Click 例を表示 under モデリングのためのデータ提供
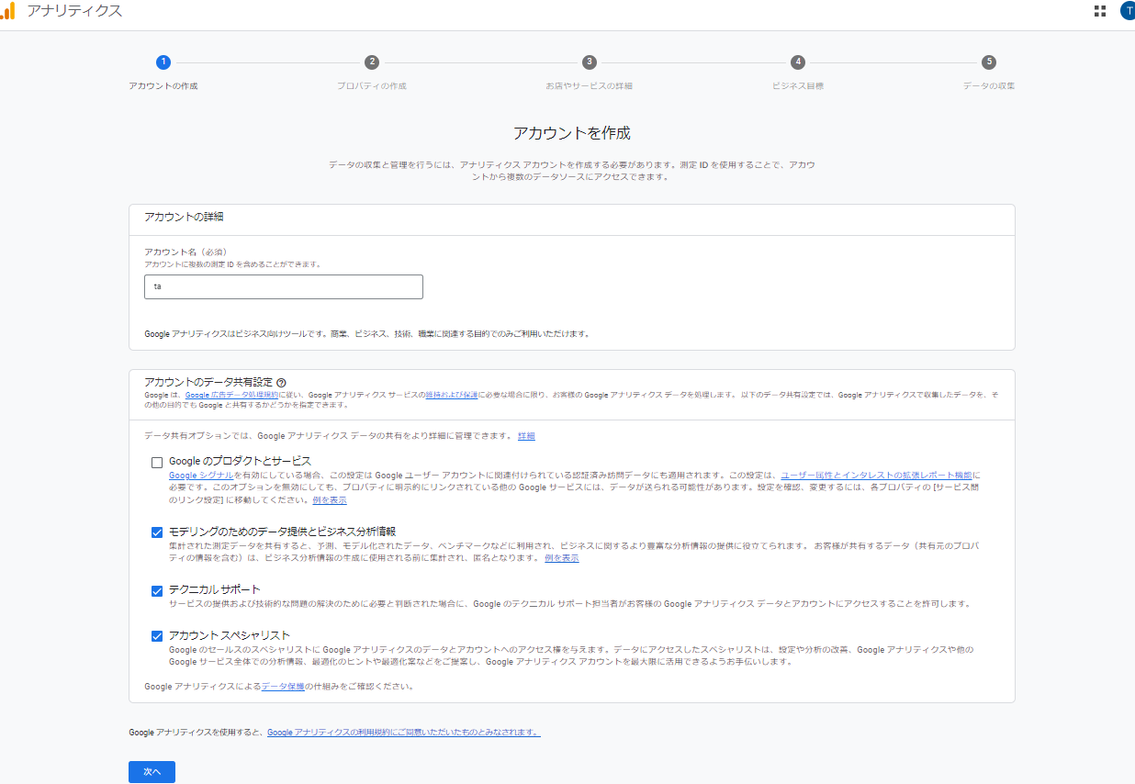This screenshot has width=1135, height=784. coord(562,558)
